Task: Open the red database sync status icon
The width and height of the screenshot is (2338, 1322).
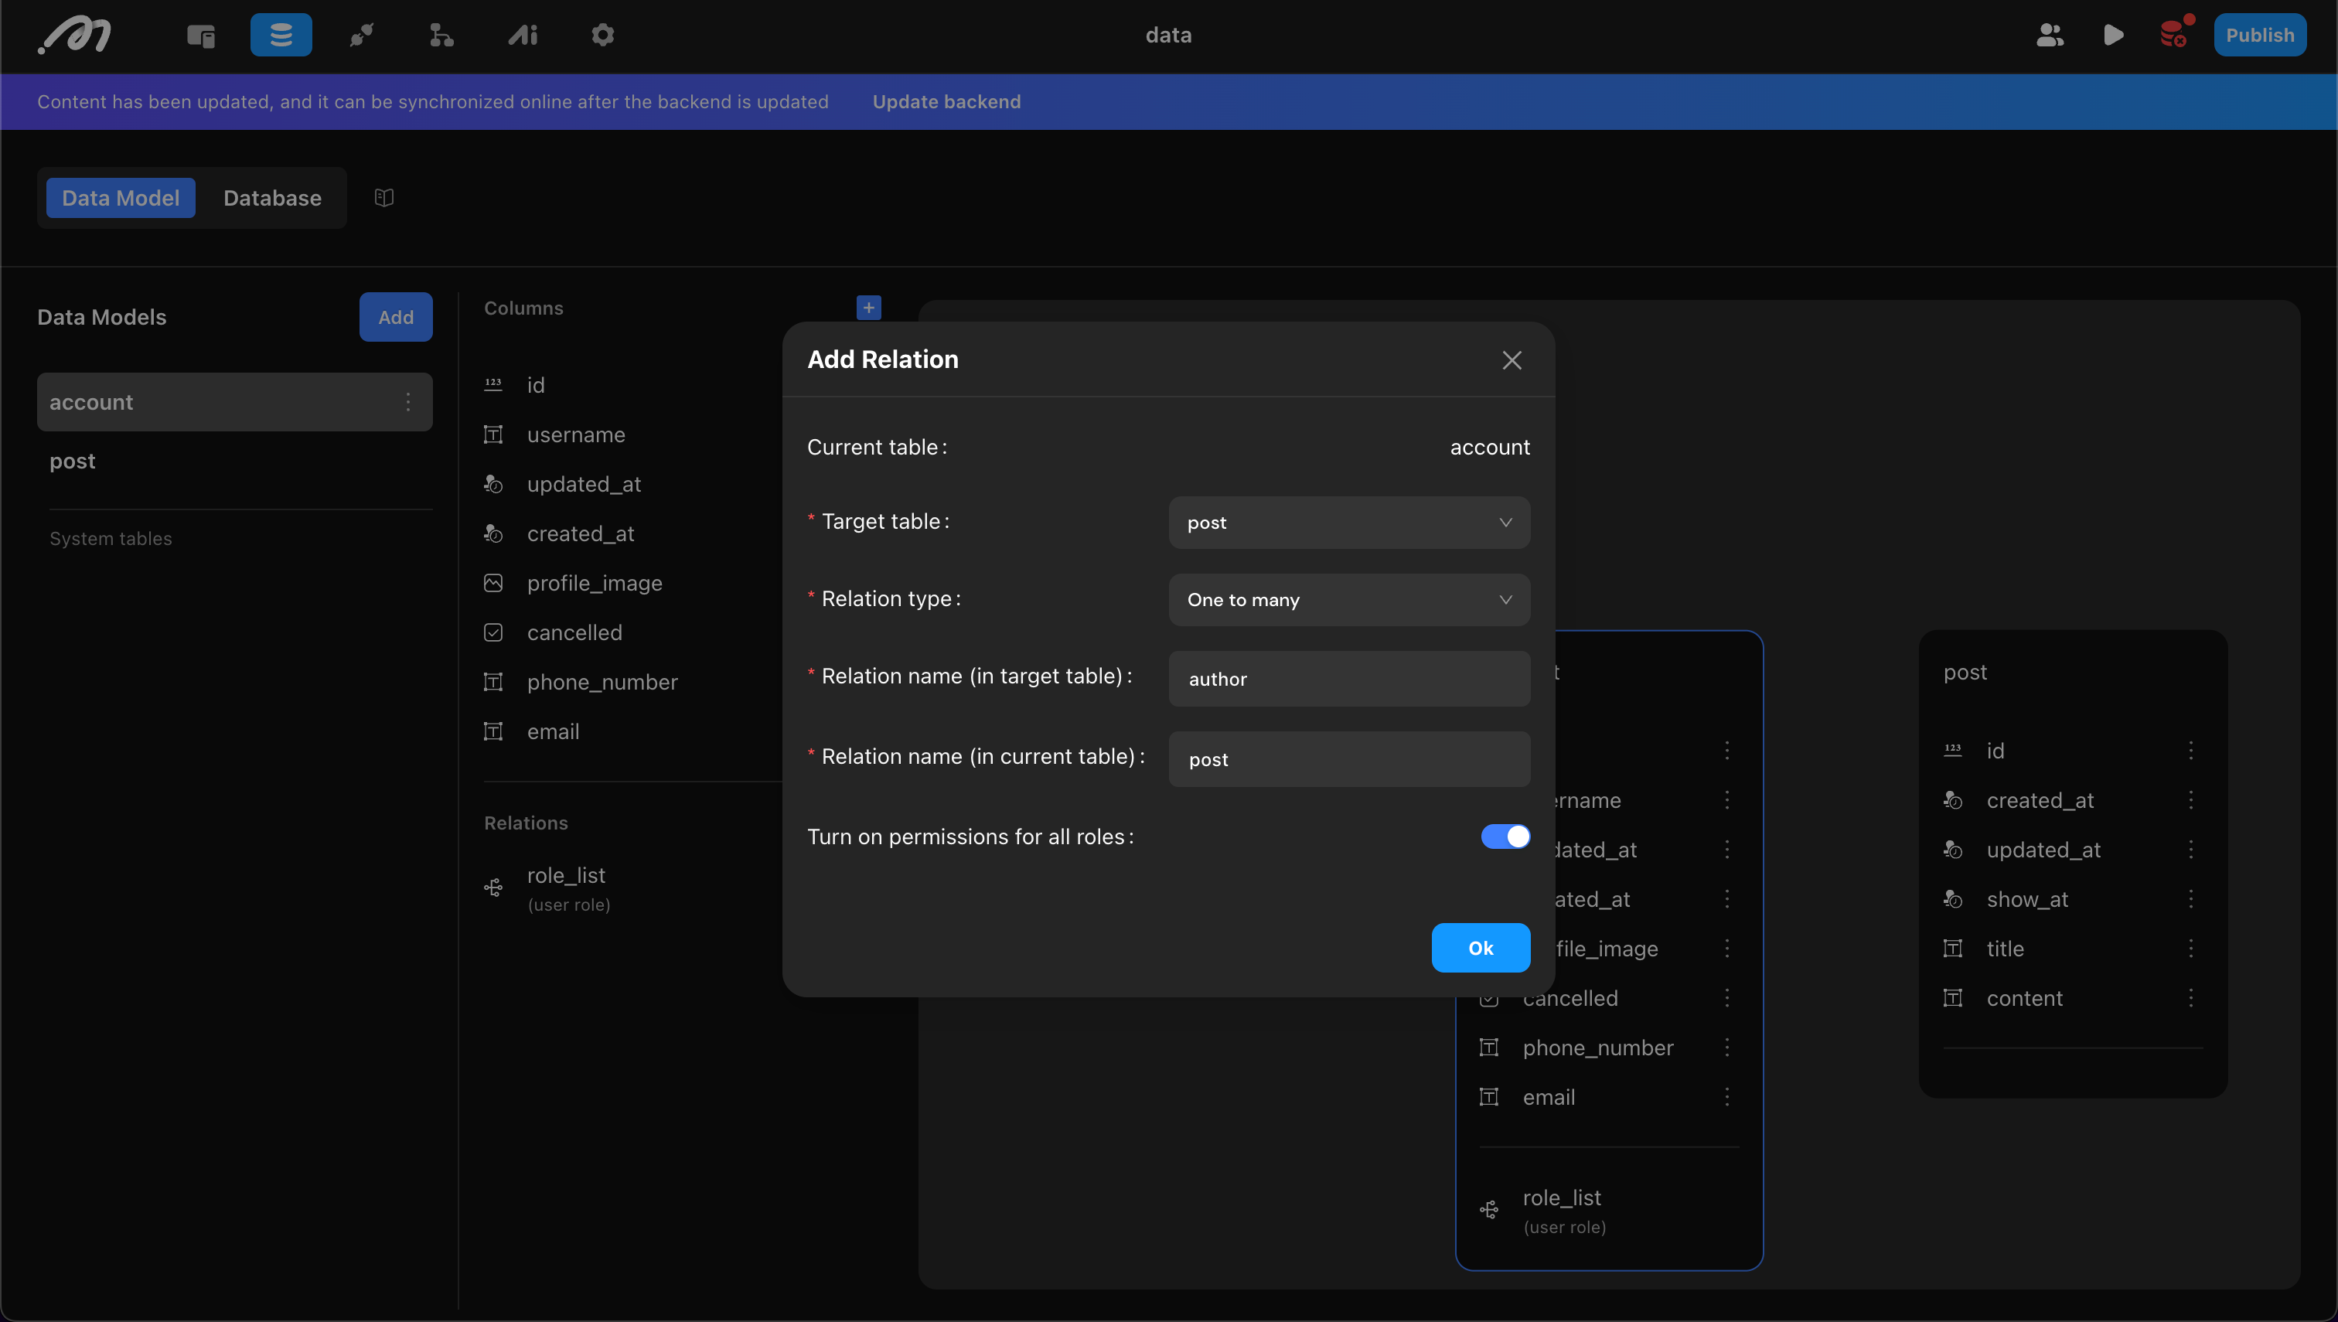Action: click(x=2176, y=32)
